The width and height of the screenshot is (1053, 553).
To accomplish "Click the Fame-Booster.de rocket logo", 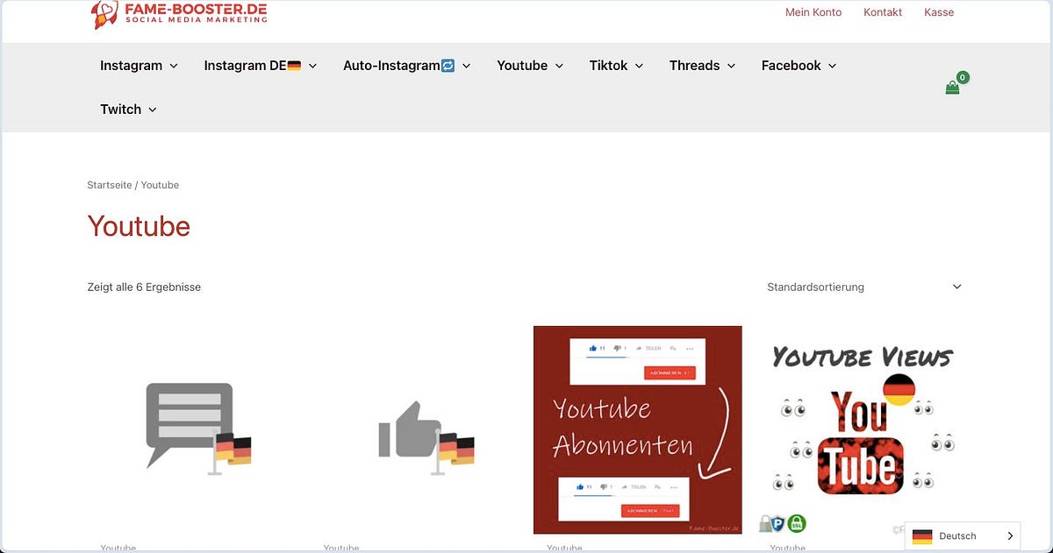I will (179, 13).
